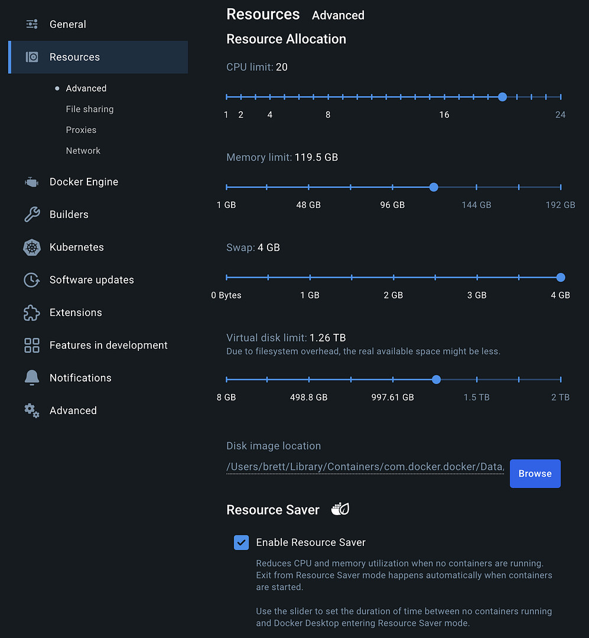The height and width of the screenshot is (638, 589).
Task: Click the Memory limit slider handle
Action: (434, 187)
